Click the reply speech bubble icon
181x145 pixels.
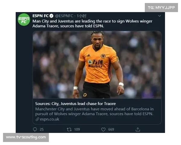pos(35,129)
